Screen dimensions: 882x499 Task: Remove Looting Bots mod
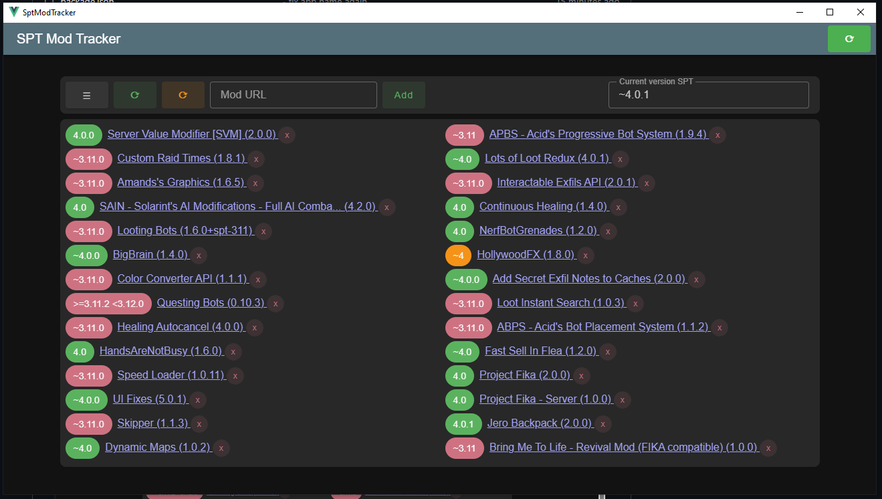tap(263, 231)
